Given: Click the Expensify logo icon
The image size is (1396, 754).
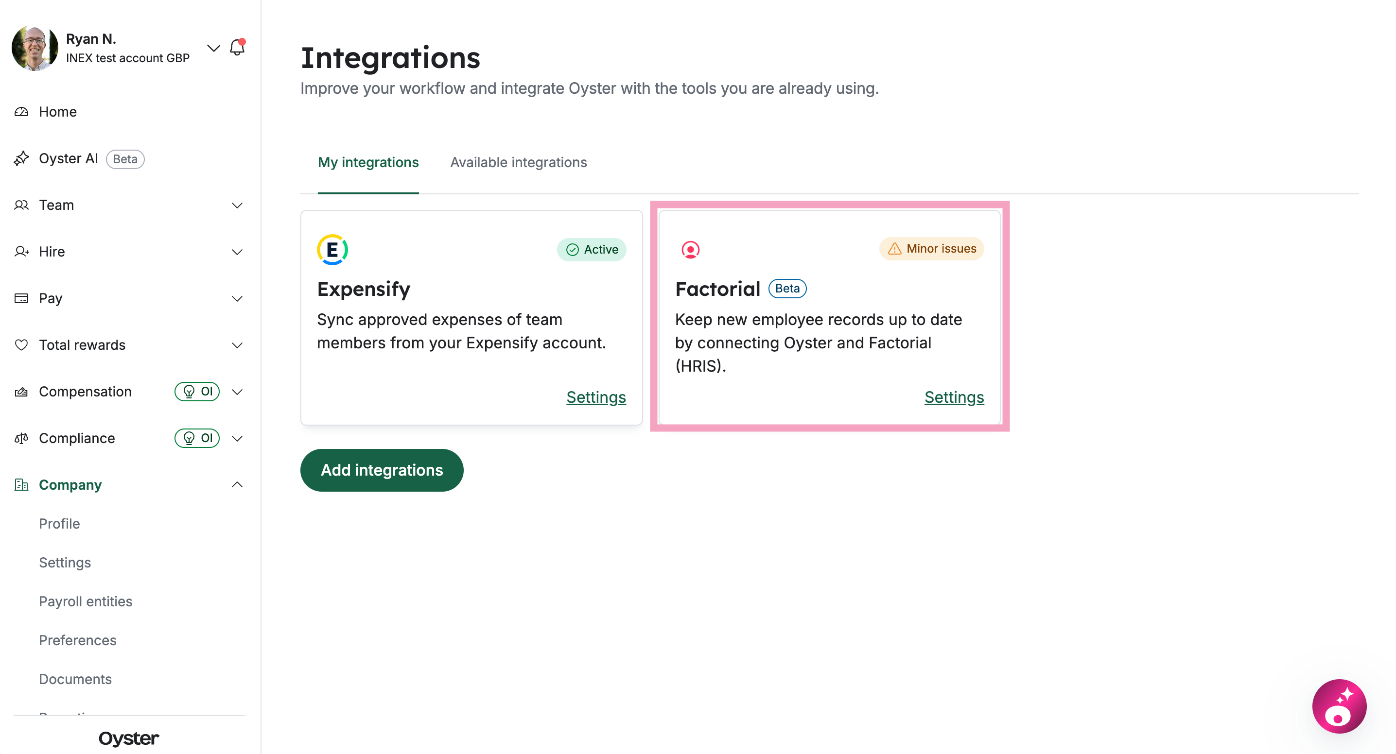Looking at the screenshot, I should pyautogui.click(x=332, y=249).
